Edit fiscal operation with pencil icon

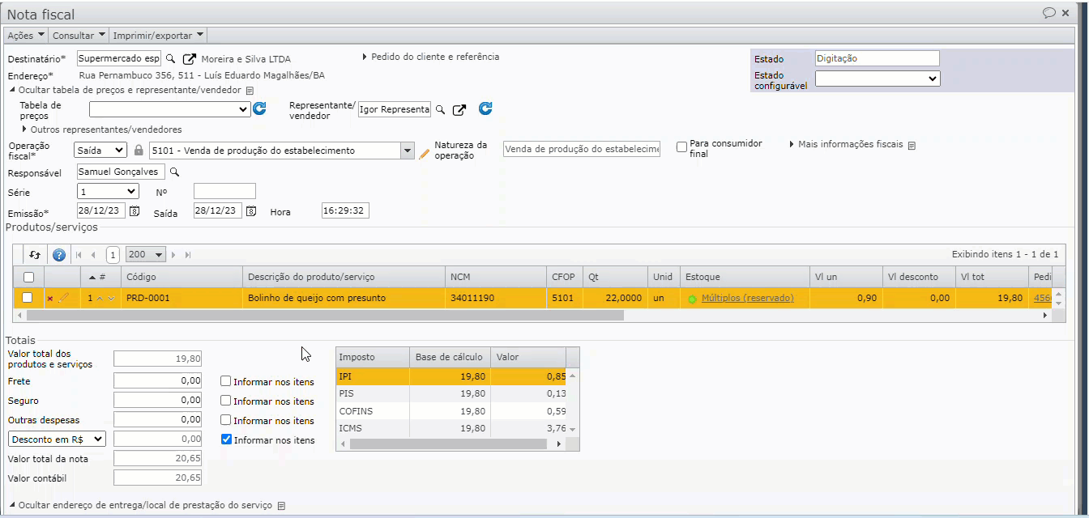click(x=424, y=152)
